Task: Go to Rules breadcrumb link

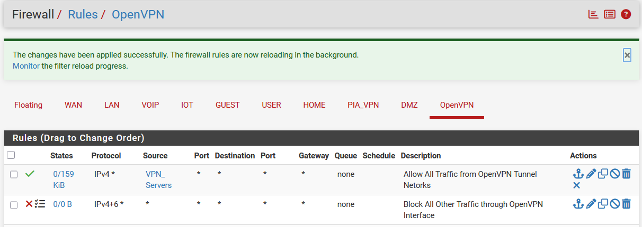Action: coord(83,14)
